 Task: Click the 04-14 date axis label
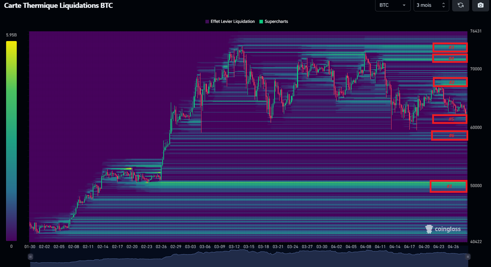click(395, 247)
